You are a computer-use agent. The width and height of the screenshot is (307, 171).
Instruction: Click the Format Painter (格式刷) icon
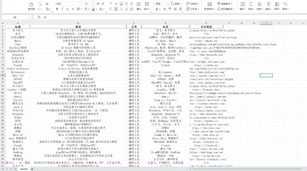point(31,4)
